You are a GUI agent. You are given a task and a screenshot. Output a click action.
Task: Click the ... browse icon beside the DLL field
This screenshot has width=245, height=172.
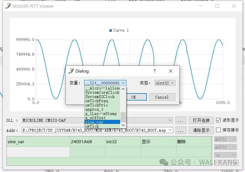pyautogui.click(x=181, y=120)
